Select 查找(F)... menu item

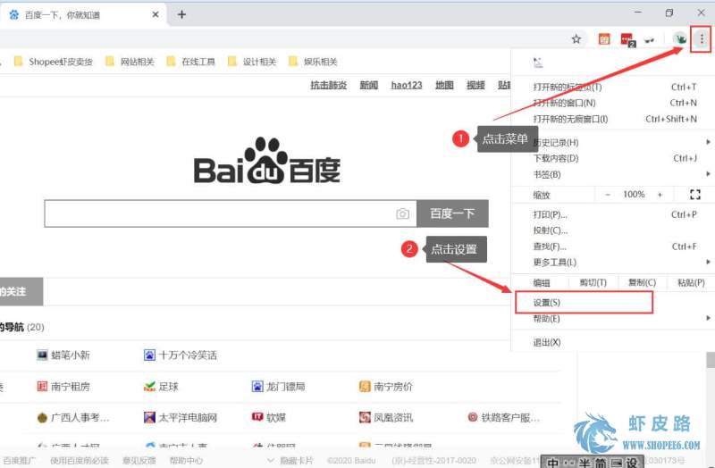pyautogui.click(x=613, y=247)
